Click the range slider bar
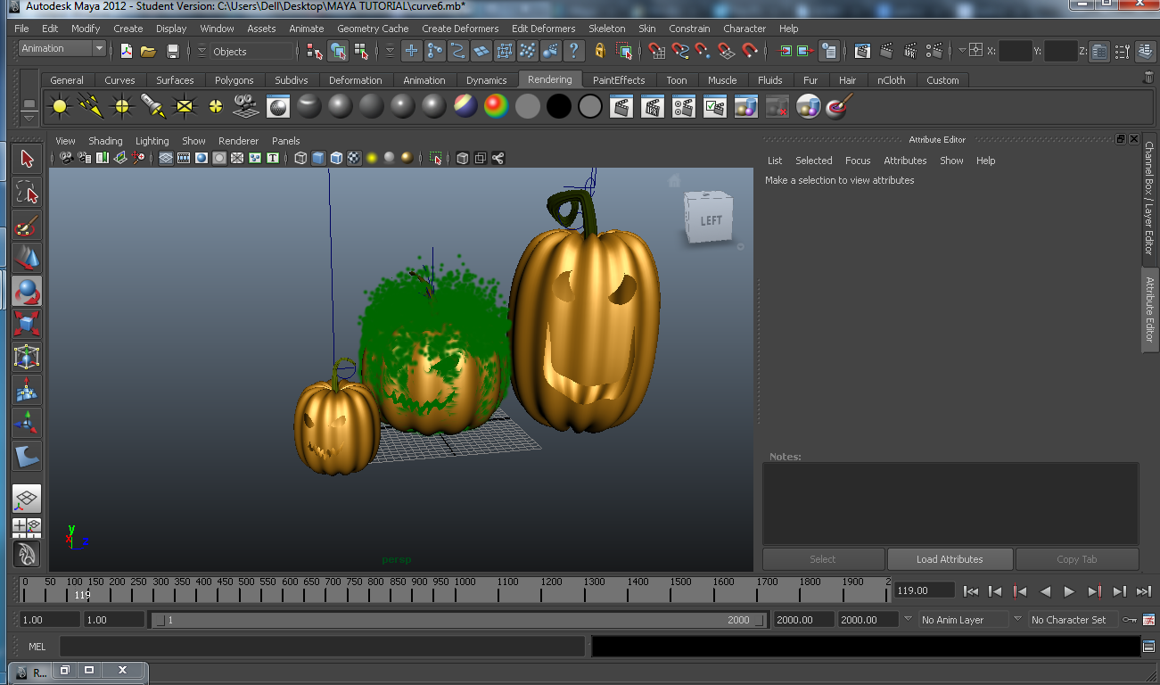 [458, 620]
